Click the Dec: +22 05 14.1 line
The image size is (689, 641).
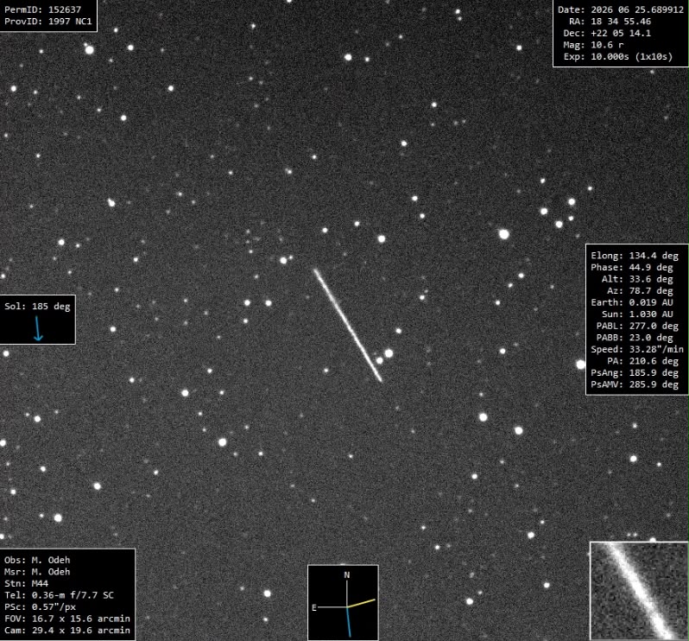pyautogui.click(x=607, y=33)
